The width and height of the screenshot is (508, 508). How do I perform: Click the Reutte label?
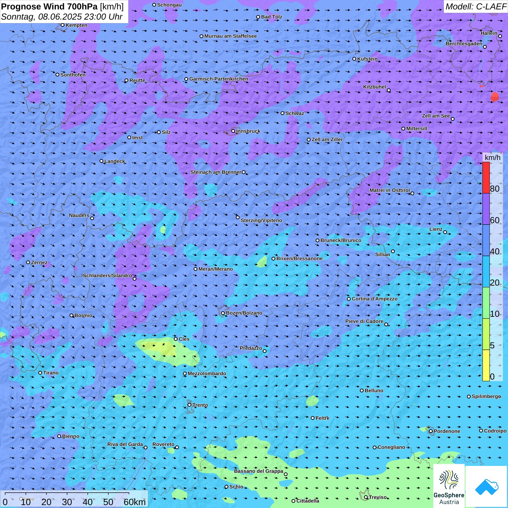coord(137,80)
